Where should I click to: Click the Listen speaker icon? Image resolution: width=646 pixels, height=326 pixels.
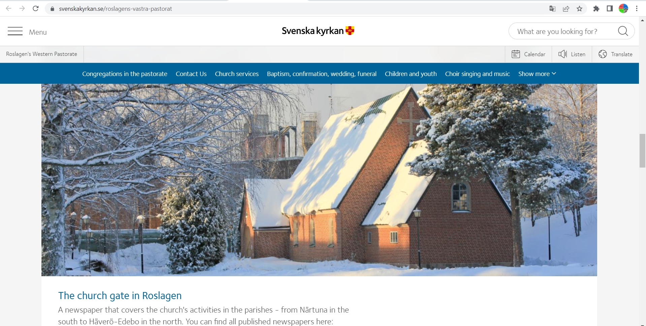pyautogui.click(x=562, y=54)
